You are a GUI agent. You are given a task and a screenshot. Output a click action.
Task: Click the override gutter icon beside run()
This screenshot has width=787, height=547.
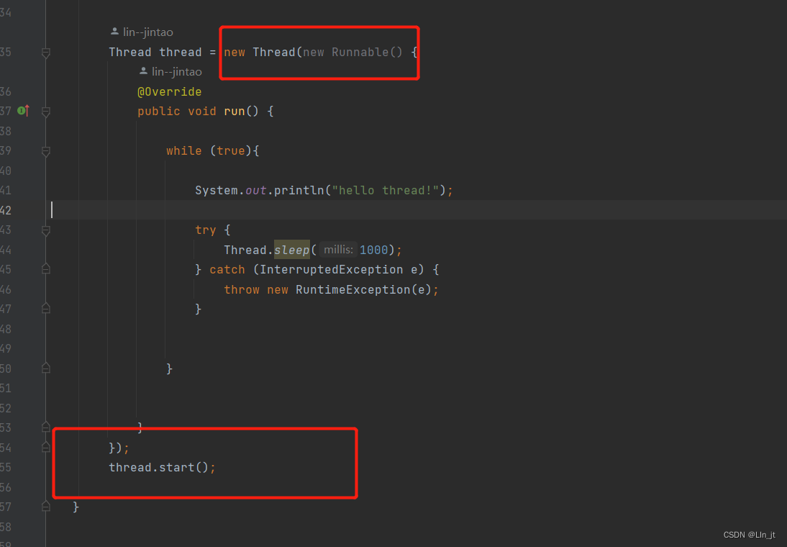[x=24, y=111]
